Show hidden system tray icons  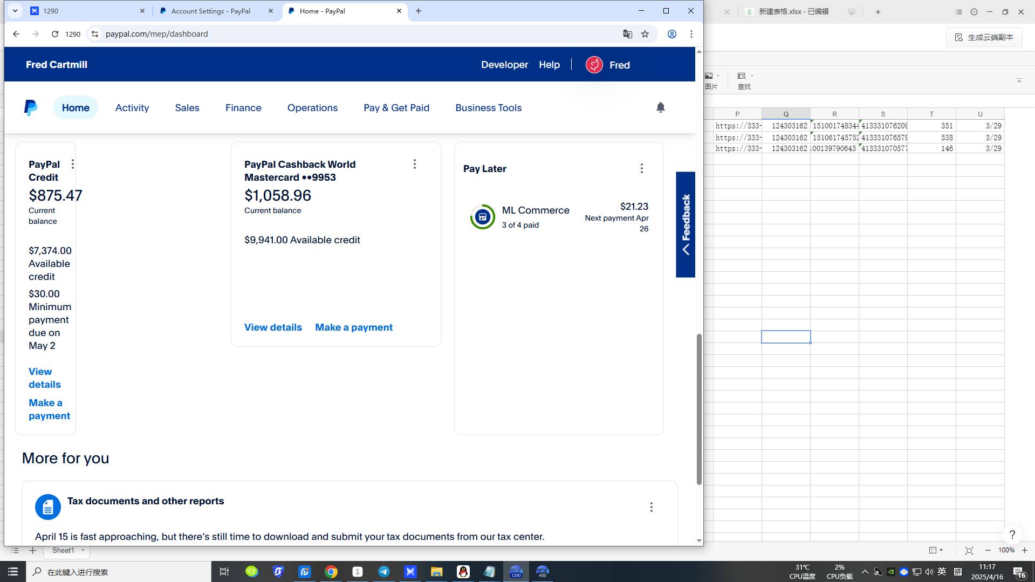click(x=865, y=572)
